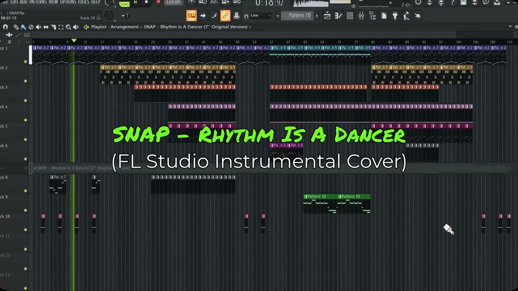Viewport: 518px width, 291px height.
Task: Toggle the stamp tool button
Action: (x=237, y=16)
